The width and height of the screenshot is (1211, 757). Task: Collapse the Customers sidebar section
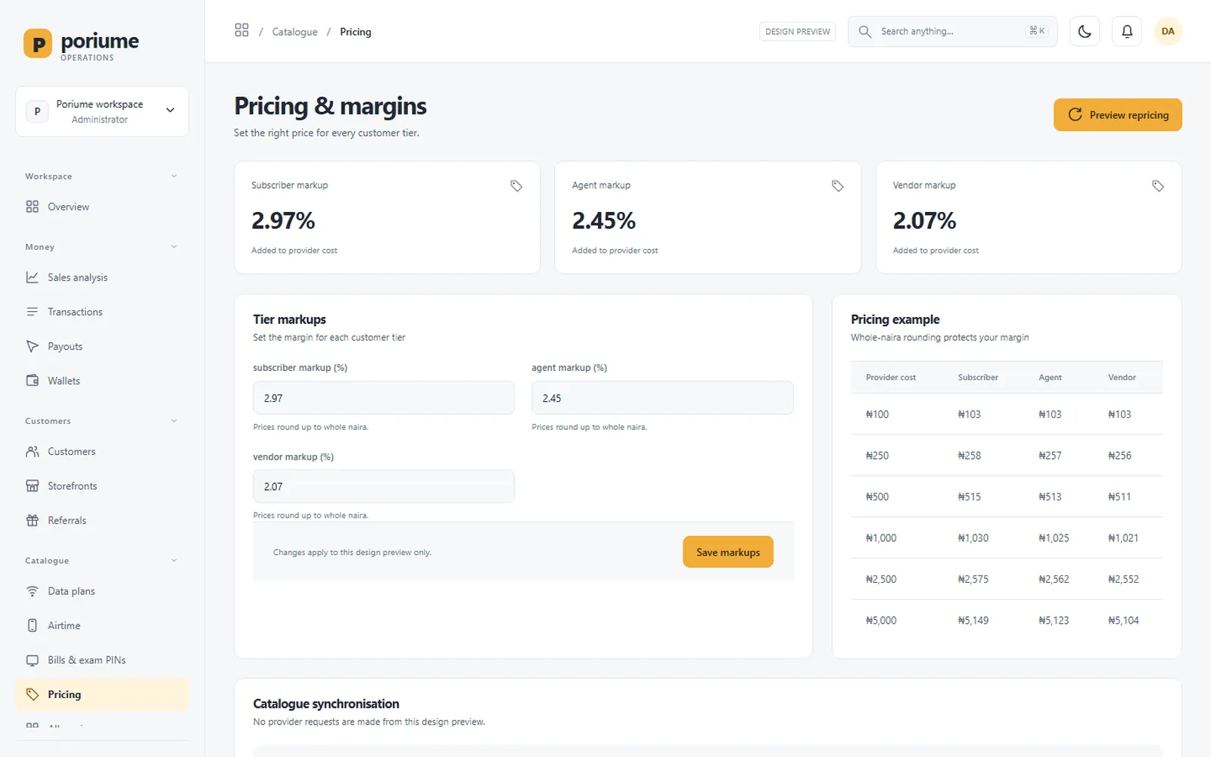tap(174, 421)
